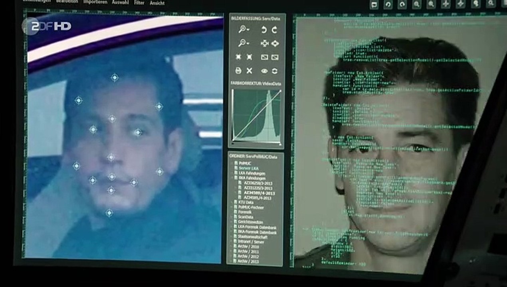Toggle the eye visibility icon

pos(264,71)
